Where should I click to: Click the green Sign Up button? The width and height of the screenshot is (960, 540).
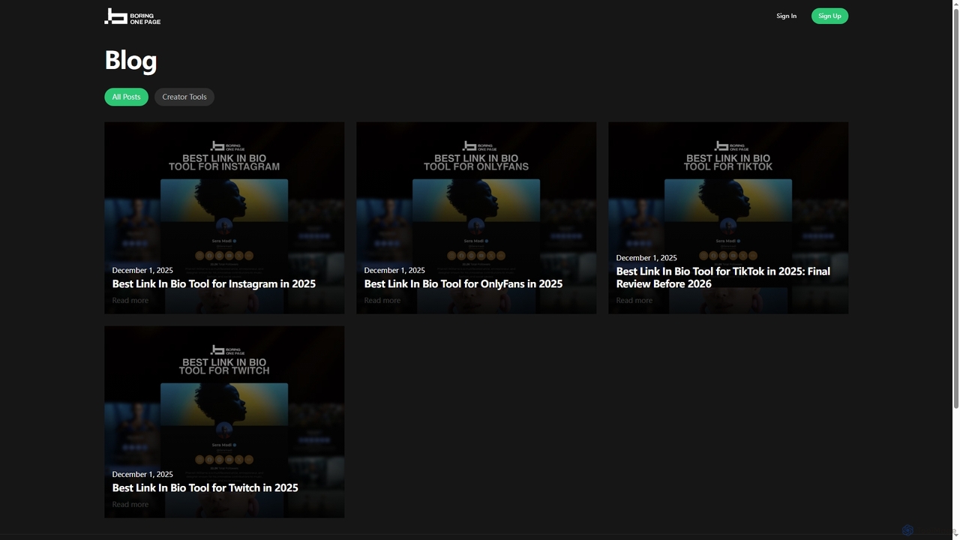[x=829, y=16]
